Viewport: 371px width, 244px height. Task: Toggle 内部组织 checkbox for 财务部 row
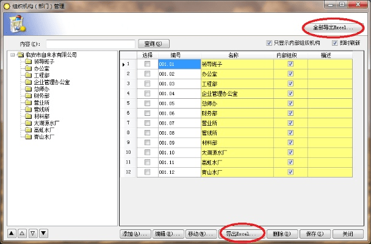tap(290, 113)
